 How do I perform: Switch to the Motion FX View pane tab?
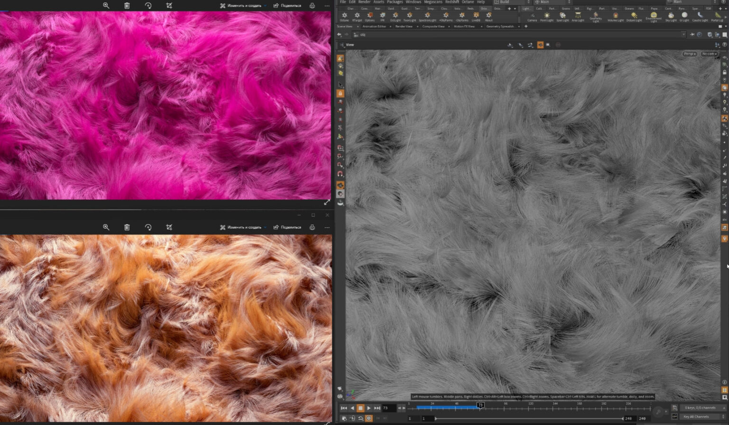[x=464, y=27]
